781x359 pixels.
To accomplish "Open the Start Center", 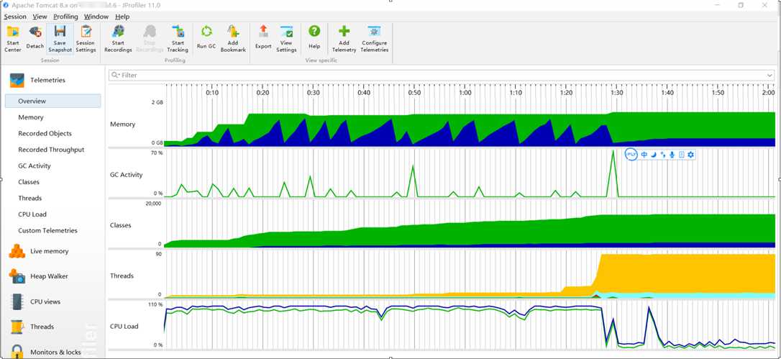I will pyautogui.click(x=13, y=39).
